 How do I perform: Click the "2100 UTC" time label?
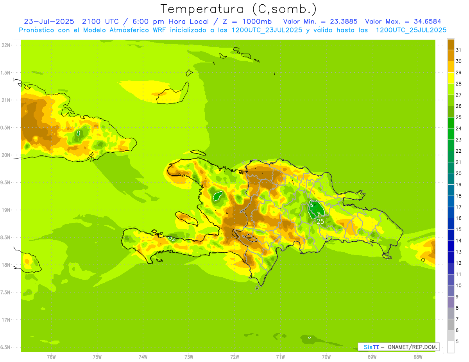click(x=100, y=21)
